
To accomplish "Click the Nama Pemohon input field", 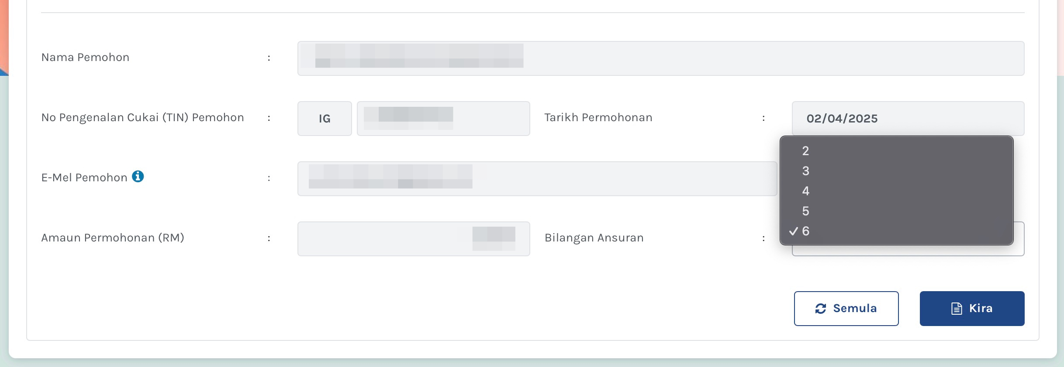I will tap(661, 58).
